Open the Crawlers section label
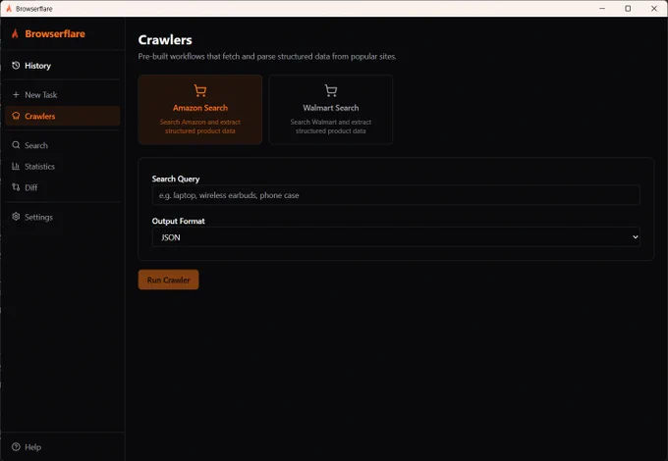668x461 pixels. coord(40,116)
